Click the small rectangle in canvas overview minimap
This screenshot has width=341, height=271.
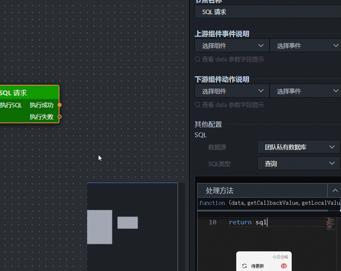(128, 223)
